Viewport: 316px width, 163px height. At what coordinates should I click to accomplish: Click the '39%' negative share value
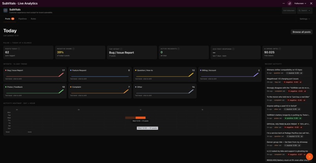60,53
